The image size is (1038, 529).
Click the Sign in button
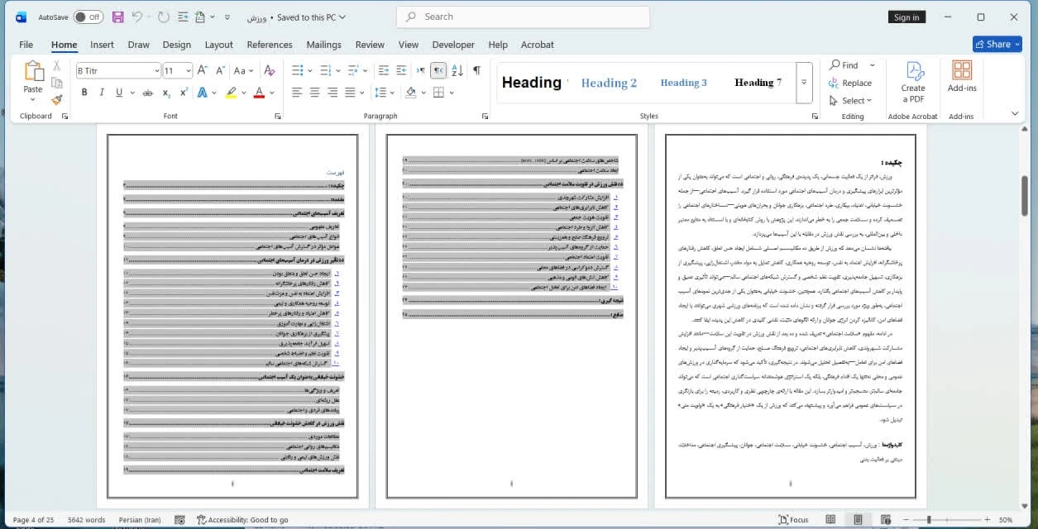[x=906, y=17]
